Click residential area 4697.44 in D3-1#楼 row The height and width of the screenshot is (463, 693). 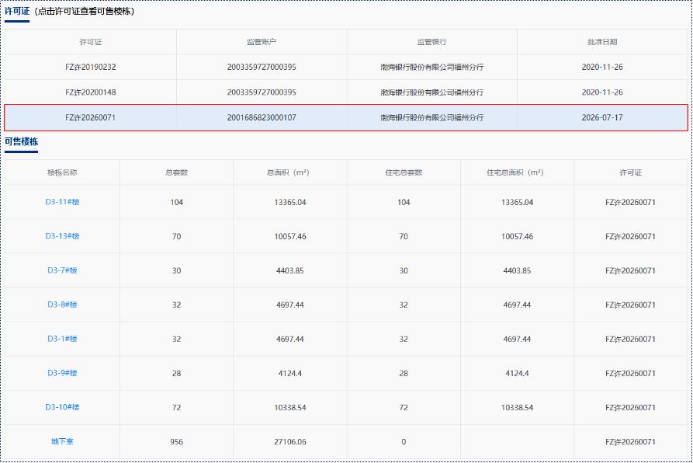coord(517,339)
